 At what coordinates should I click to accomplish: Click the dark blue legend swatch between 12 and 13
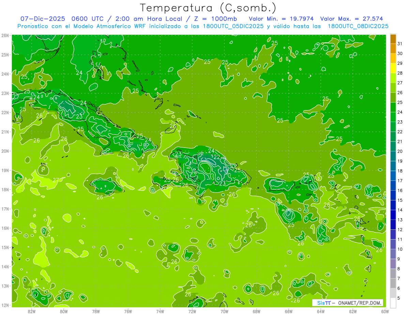click(x=393, y=225)
